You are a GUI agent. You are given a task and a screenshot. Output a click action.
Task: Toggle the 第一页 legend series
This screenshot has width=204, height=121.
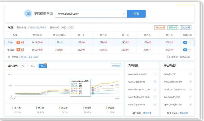click(17, 108)
